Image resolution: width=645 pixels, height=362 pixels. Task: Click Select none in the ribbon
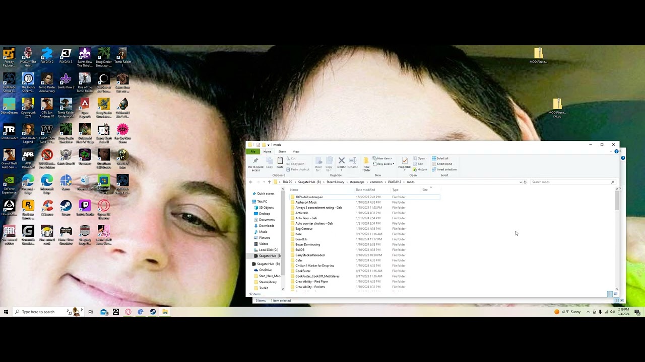coord(442,164)
